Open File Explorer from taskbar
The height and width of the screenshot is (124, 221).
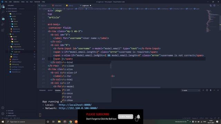click(59, 122)
